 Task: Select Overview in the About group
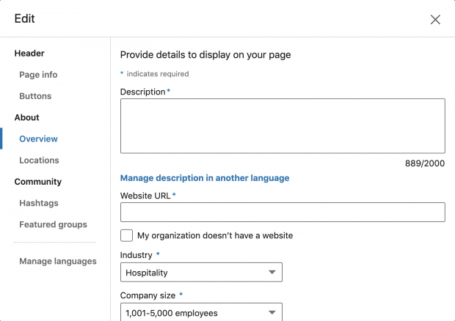(38, 139)
